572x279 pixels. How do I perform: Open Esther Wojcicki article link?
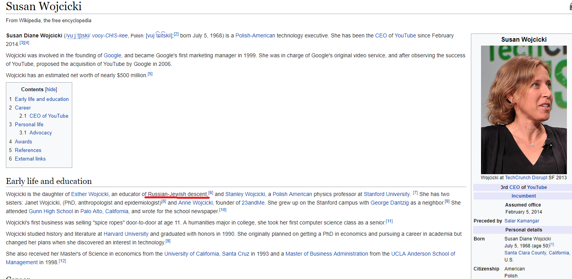(x=90, y=194)
